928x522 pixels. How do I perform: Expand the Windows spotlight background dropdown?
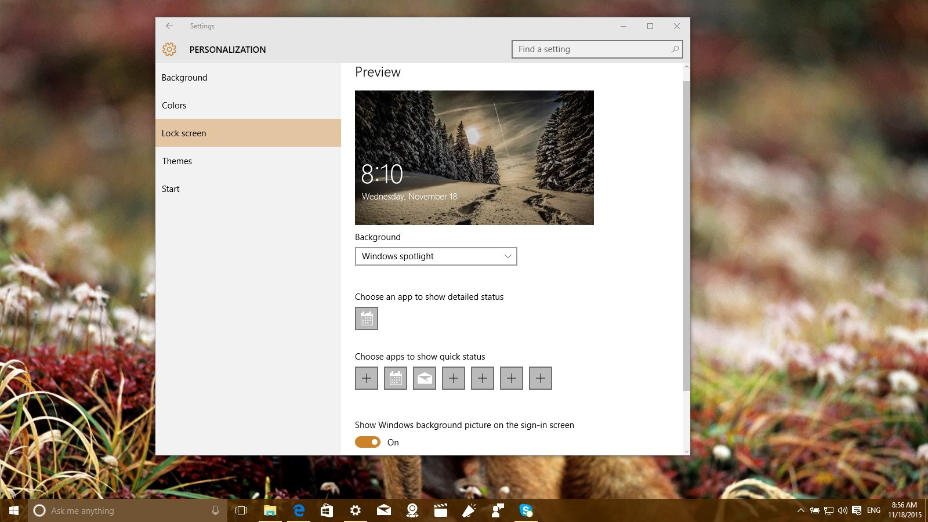tap(436, 256)
